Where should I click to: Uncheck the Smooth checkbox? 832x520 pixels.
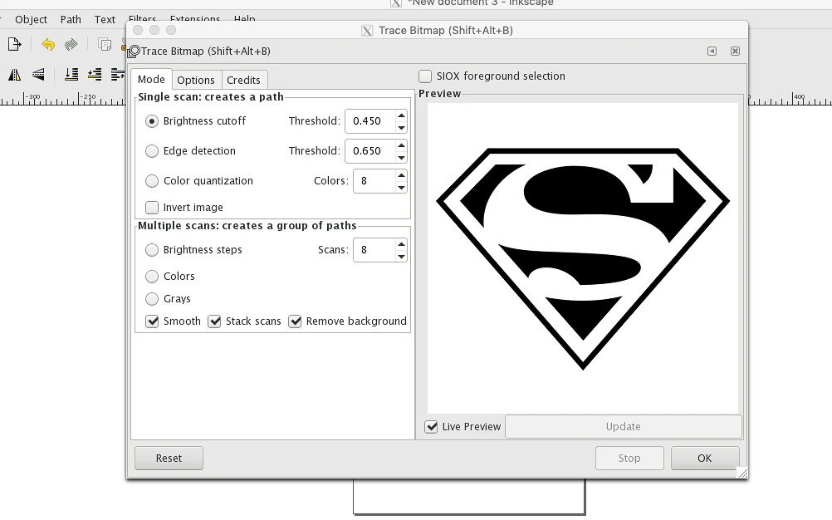[x=152, y=321]
